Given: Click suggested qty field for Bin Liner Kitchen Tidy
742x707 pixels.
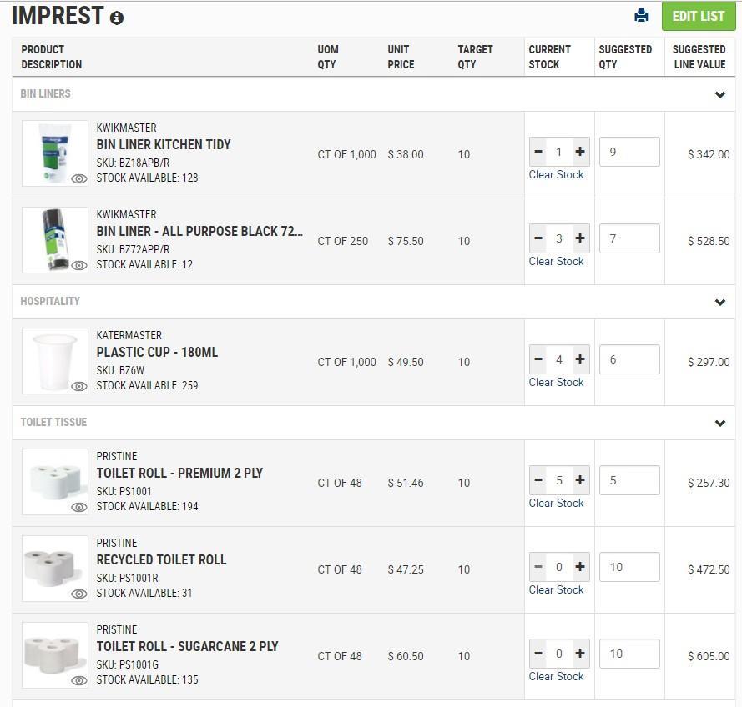Looking at the screenshot, I should pyautogui.click(x=629, y=152).
